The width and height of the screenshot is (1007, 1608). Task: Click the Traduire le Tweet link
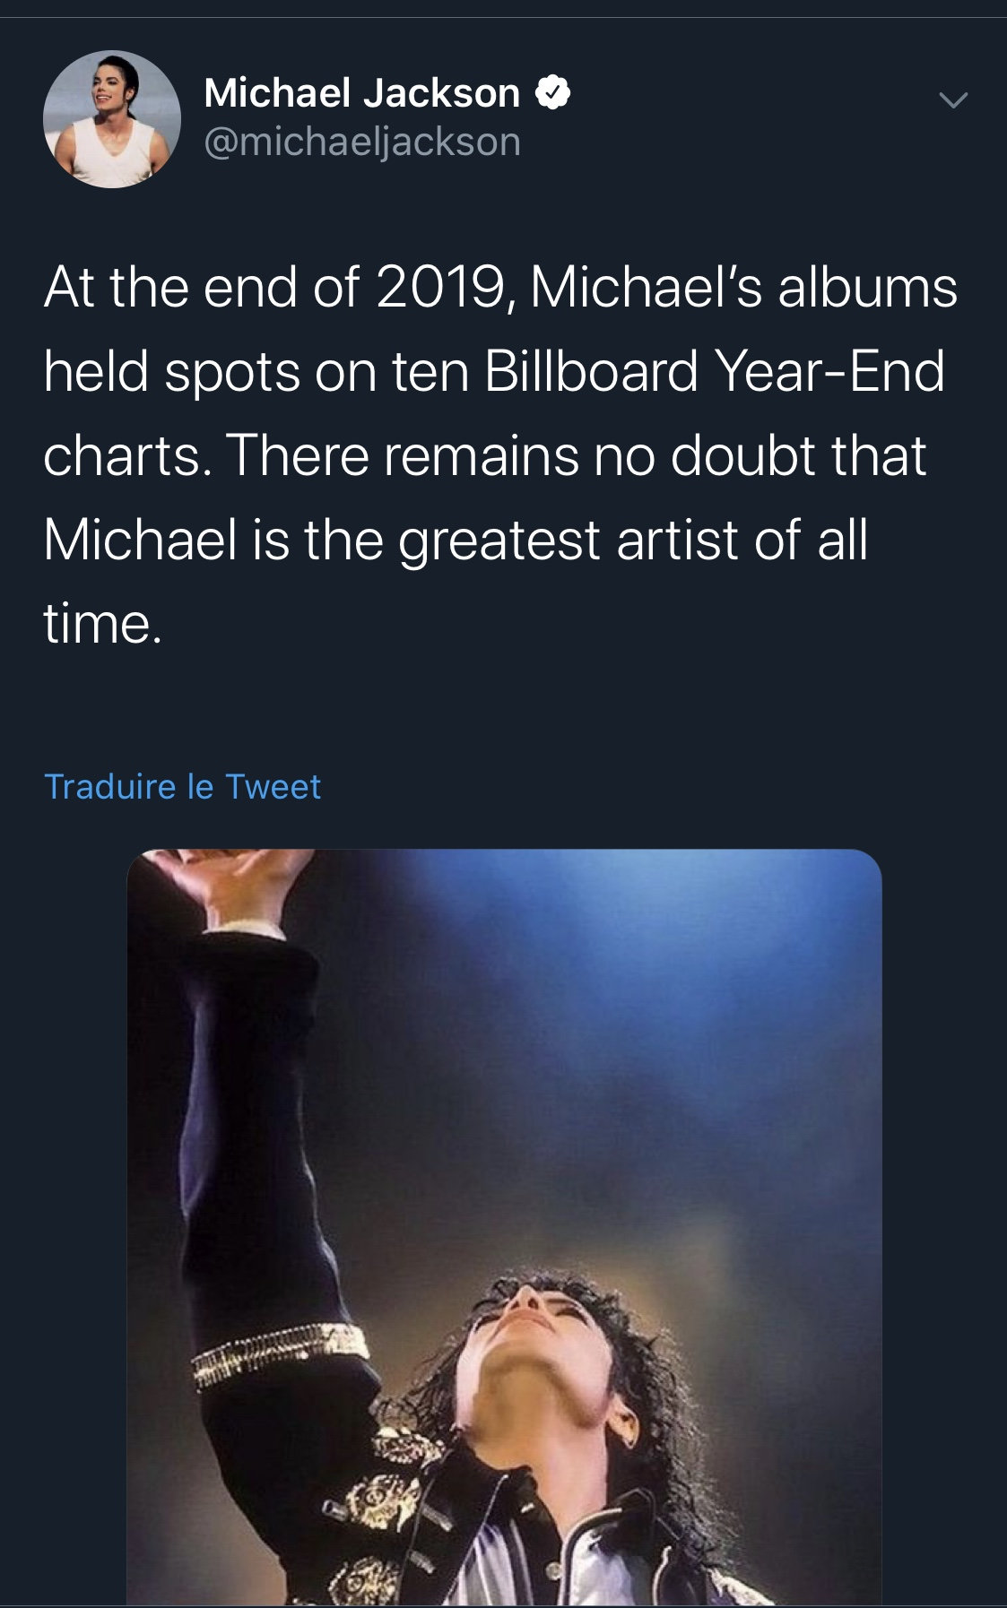pos(182,786)
